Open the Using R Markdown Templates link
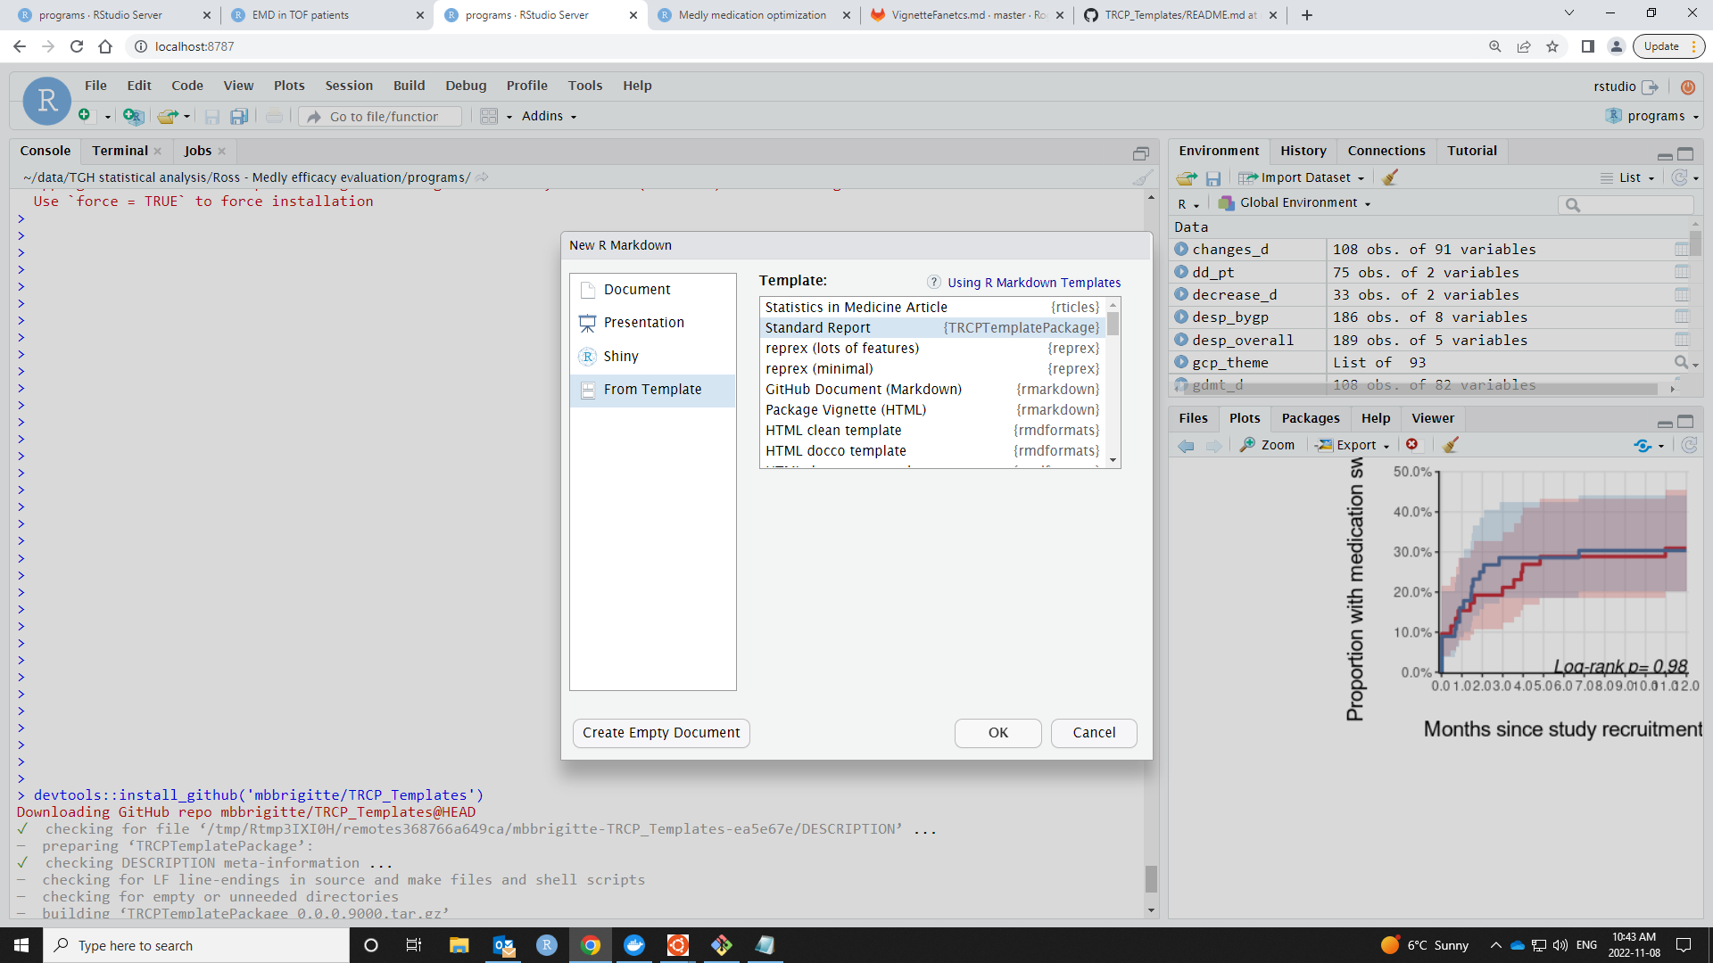This screenshot has height=963, width=1713. pos(1034,283)
